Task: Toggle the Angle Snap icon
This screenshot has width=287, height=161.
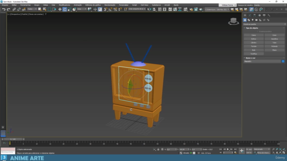Action: tap(110, 9)
